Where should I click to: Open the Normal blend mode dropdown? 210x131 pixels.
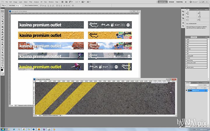192,85
